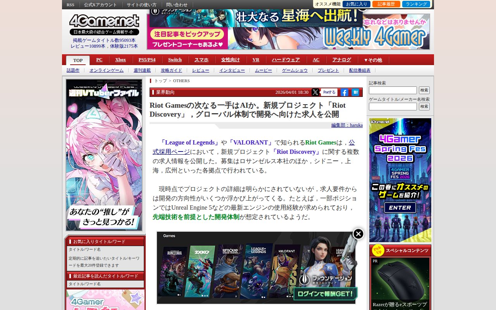Close the floating game ad overlay
The image size is (496, 310).
[x=358, y=234]
